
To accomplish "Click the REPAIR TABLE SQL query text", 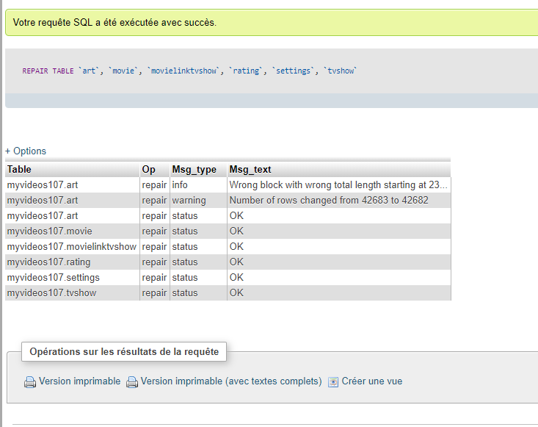I will (x=189, y=71).
